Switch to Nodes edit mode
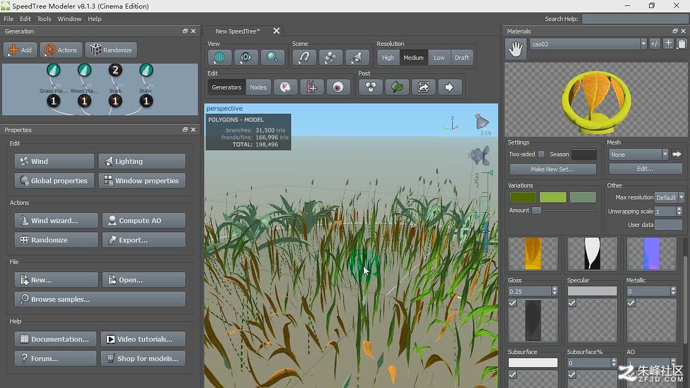The width and height of the screenshot is (690, 388). [x=258, y=87]
